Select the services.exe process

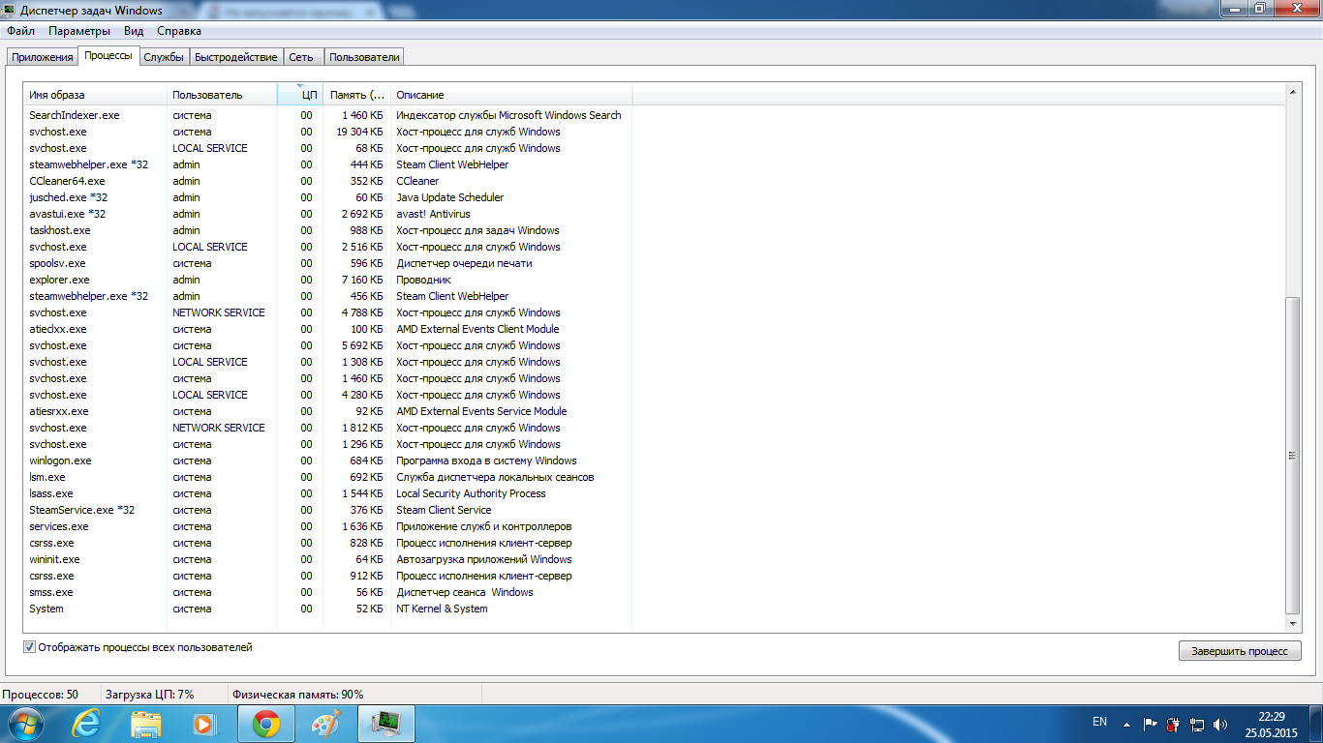click(x=327, y=526)
